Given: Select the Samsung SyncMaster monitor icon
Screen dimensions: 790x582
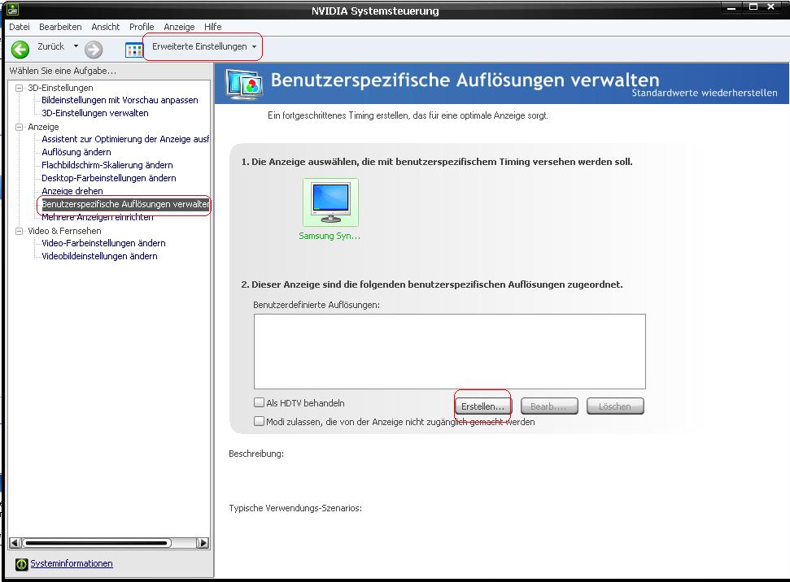Looking at the screenshot, I should (330, 202).
